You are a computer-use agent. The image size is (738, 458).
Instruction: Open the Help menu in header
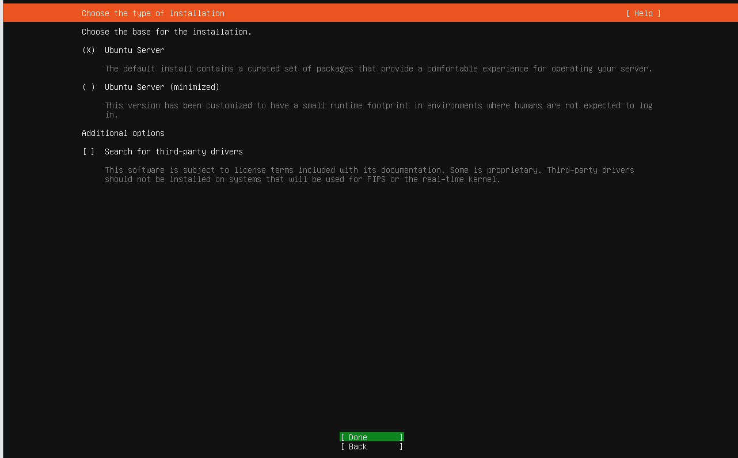pyautogui.click(x=644, y=13)
